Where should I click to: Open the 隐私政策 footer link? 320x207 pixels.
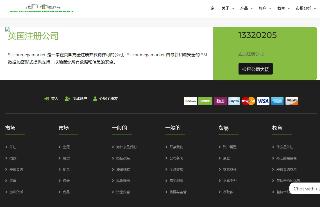click(x=123, y=158)
